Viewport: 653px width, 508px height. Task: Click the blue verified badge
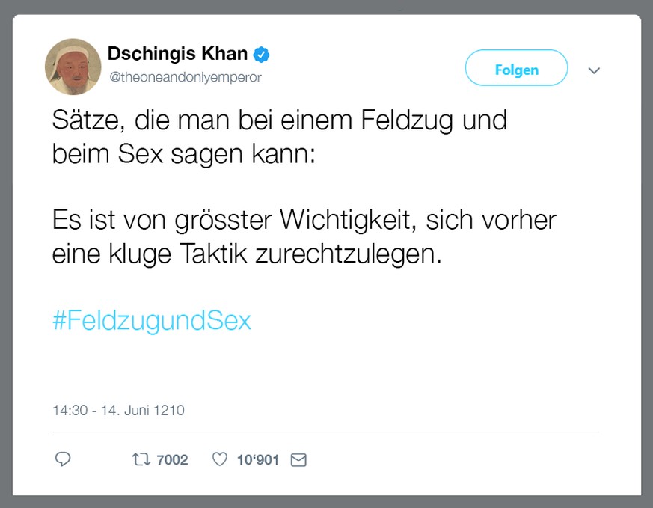click(x=261, y=54)
